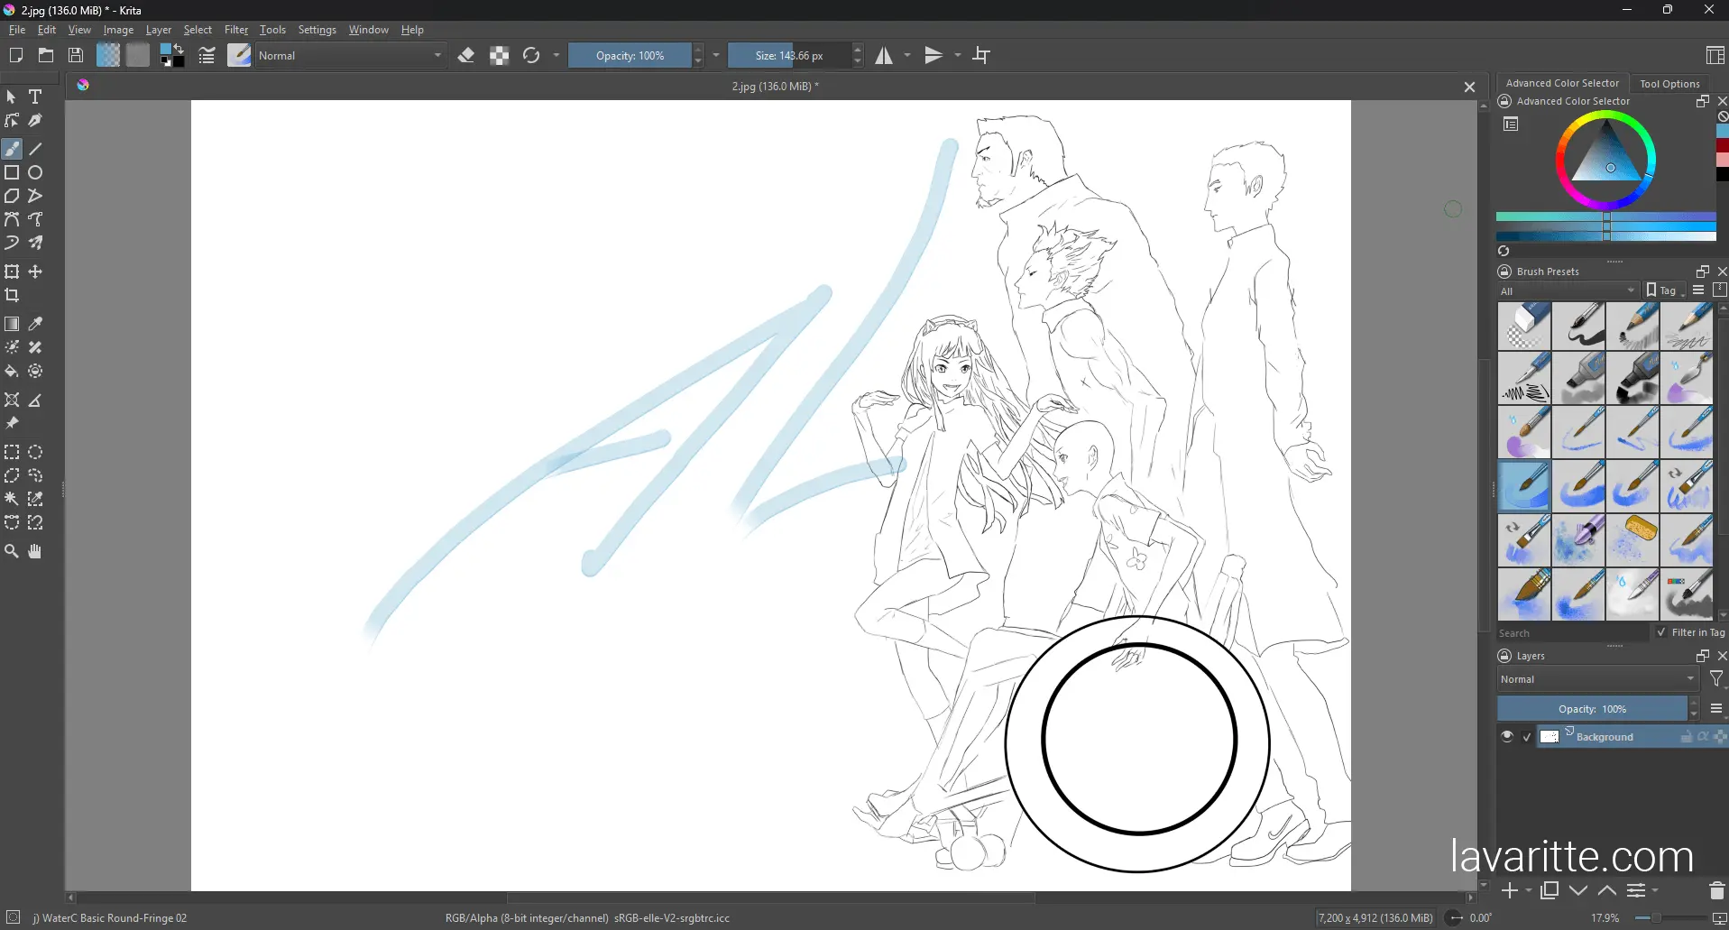Select the Polygon tool

(12, 196)
